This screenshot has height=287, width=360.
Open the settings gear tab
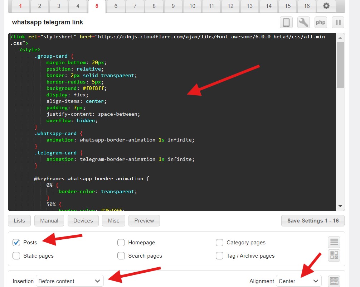pos(326,6)
